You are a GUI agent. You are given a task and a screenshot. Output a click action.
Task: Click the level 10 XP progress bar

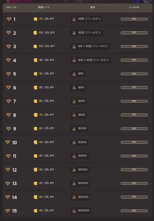(134, 142)
